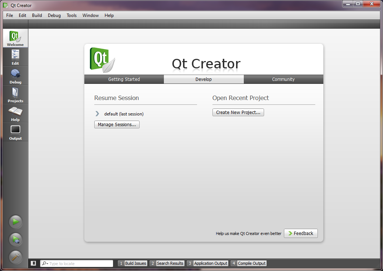Open the Build menu

(37, 15)
